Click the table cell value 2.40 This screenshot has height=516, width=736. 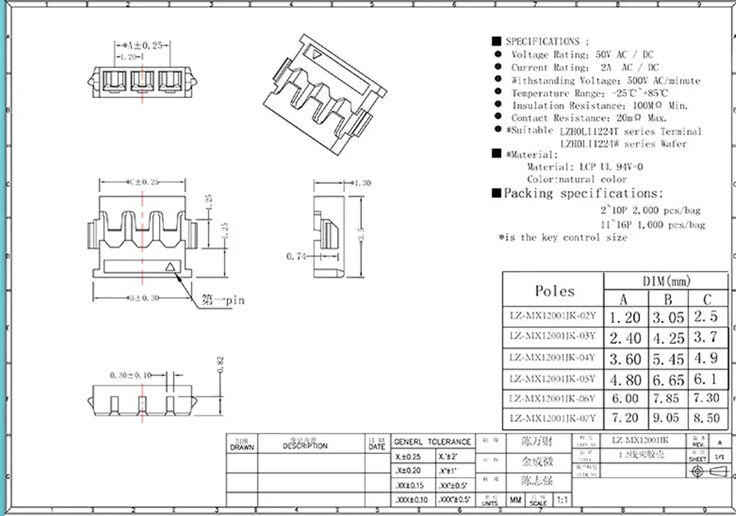tap(626, 338)
